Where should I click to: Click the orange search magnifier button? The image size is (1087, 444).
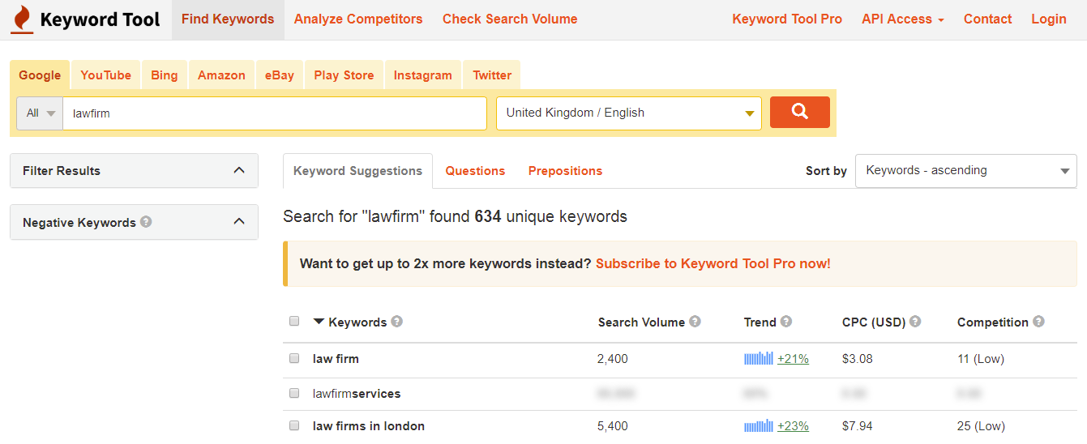tap(799, 112)
